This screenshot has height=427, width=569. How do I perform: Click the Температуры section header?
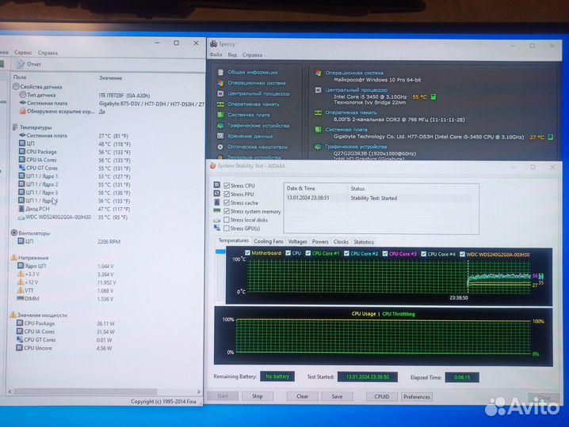click(x=35, y=127)
